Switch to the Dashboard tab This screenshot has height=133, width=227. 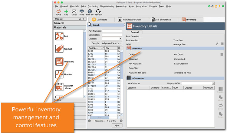tap(101, 20)
